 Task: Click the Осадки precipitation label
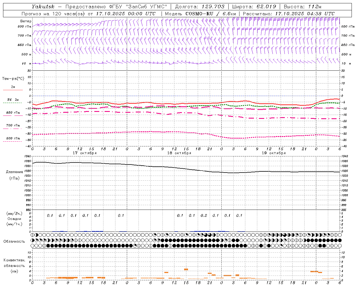[14, 219]
